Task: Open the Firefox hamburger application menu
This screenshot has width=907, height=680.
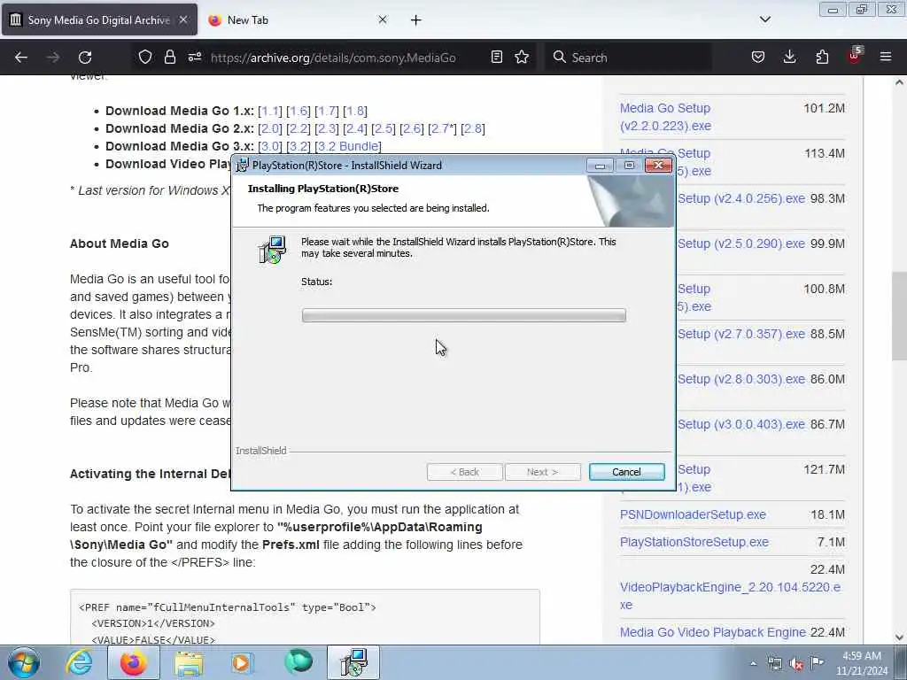Action: [886, 57]
